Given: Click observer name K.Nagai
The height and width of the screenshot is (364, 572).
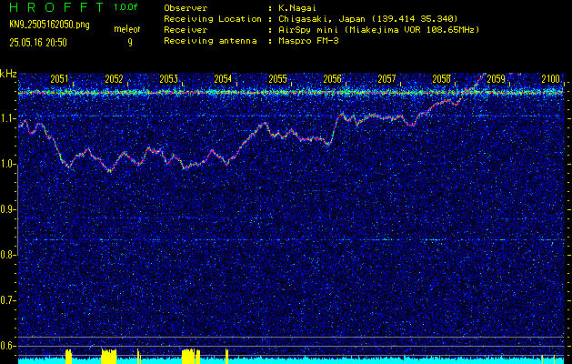Looking at the screenshot, I should 299,8.
